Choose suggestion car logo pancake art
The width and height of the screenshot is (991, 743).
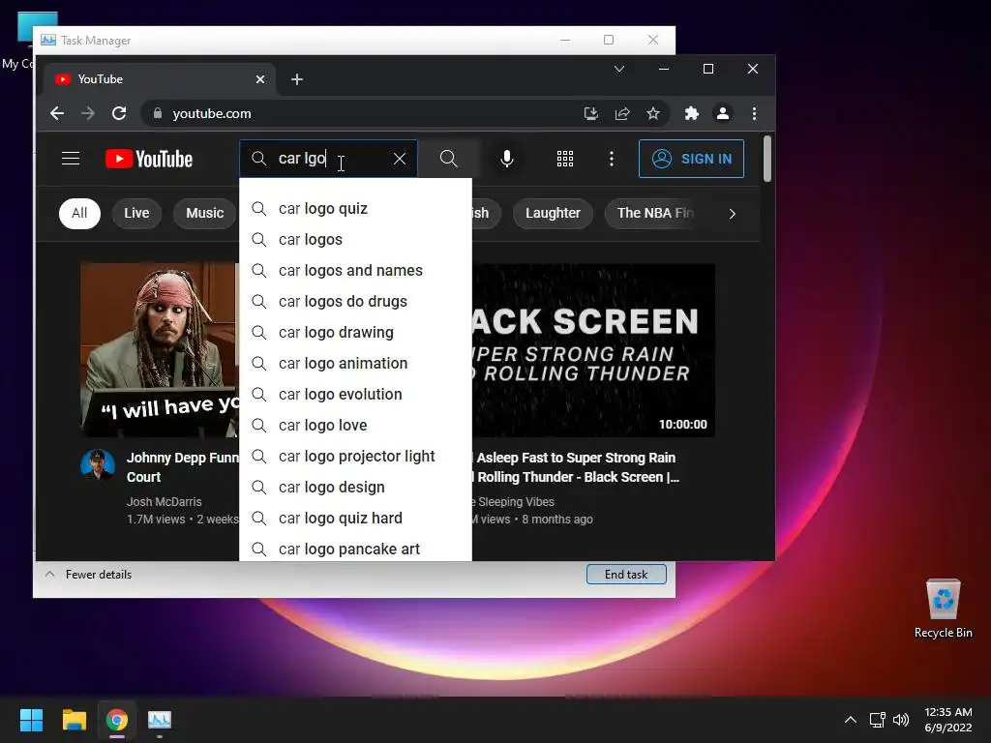(x=355, y=548)
